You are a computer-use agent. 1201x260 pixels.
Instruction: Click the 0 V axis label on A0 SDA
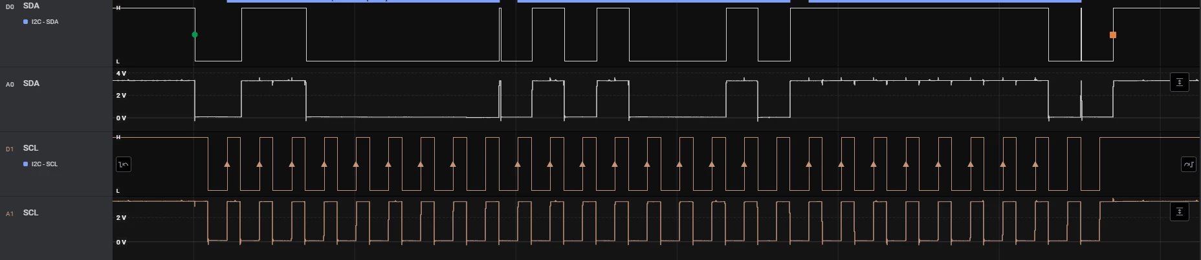tap(121, 118)
